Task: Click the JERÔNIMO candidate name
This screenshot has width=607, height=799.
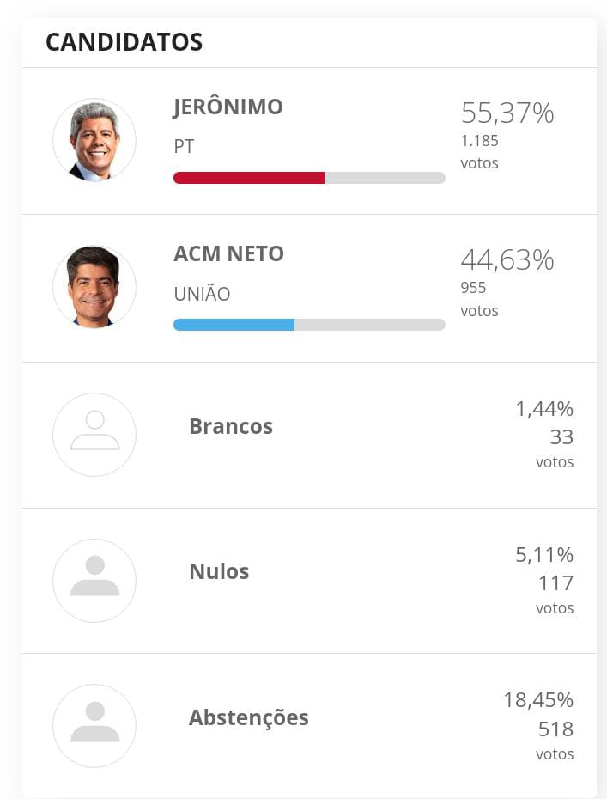Action: 228,107
